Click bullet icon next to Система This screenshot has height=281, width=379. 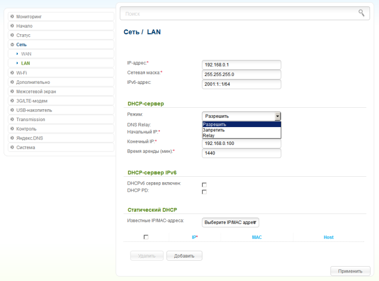click(12, 147)
